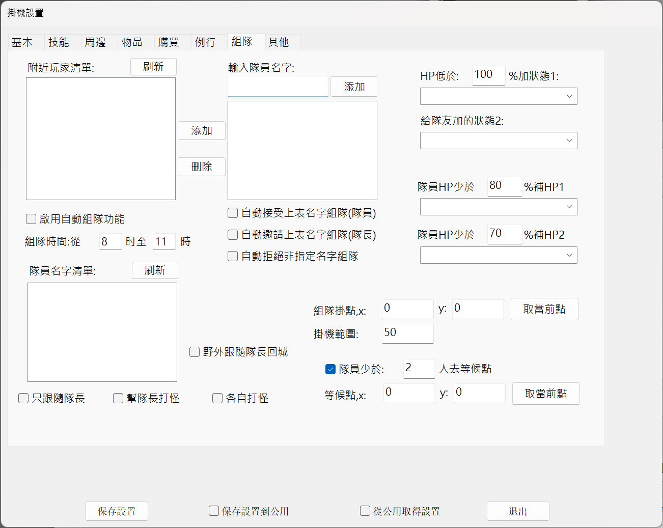This screenshot has width=663, height=528.
Task: Click the 補HP1 threshold field showing 80
Action: (x=505, y=186)
